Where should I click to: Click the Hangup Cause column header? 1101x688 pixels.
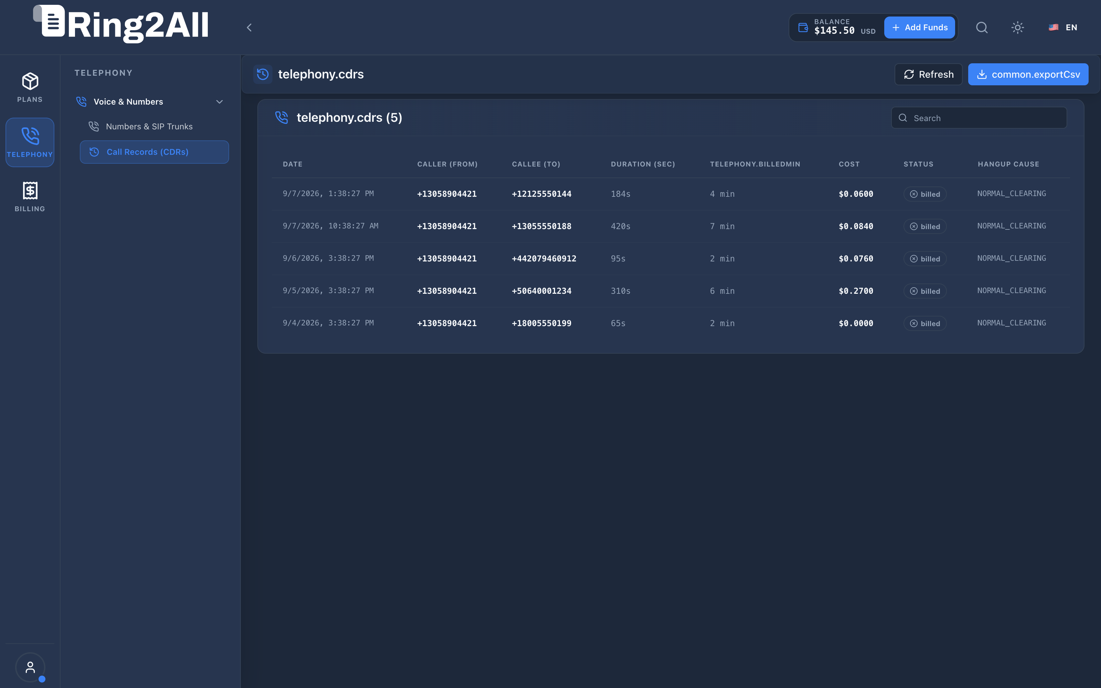(x=1008, y=164)
